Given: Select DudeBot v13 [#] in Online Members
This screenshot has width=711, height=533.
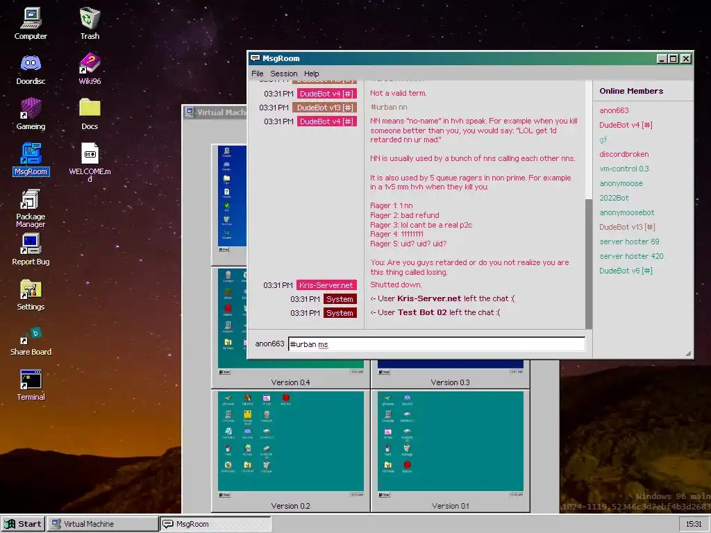Looking at the screenshot, I should (x=627, y=227).
